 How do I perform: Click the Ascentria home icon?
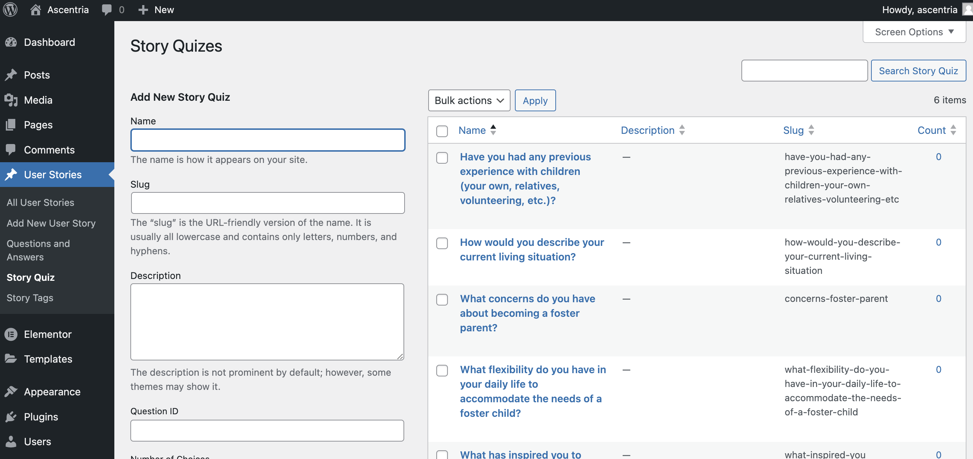click(36, 10)
